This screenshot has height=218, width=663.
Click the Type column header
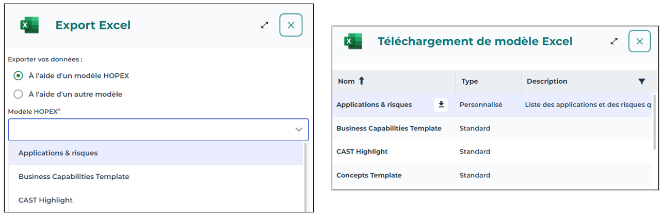point(470,82)
